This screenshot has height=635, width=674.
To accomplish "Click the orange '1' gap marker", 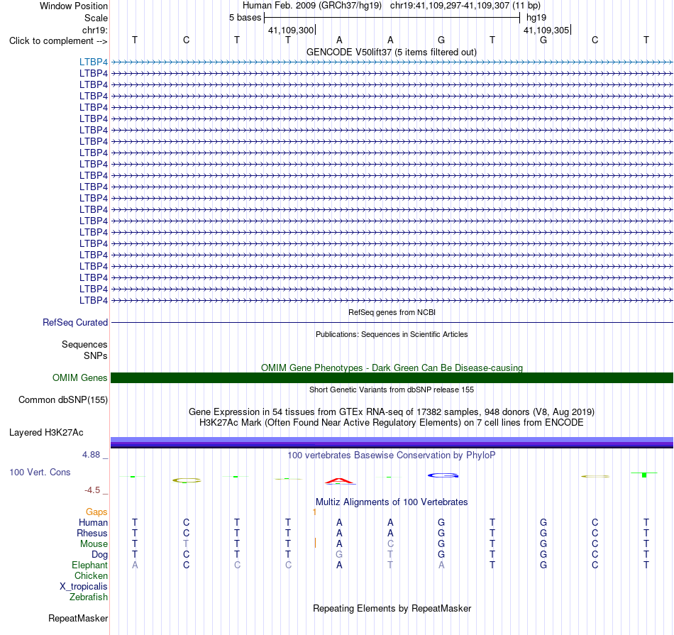I will click(314, 512).
